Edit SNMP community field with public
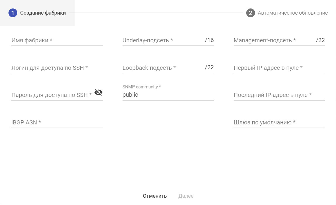 click(x=168, y=95)
